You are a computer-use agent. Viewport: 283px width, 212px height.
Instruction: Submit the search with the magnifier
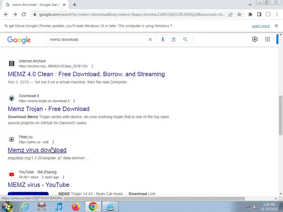click(185, 39)
